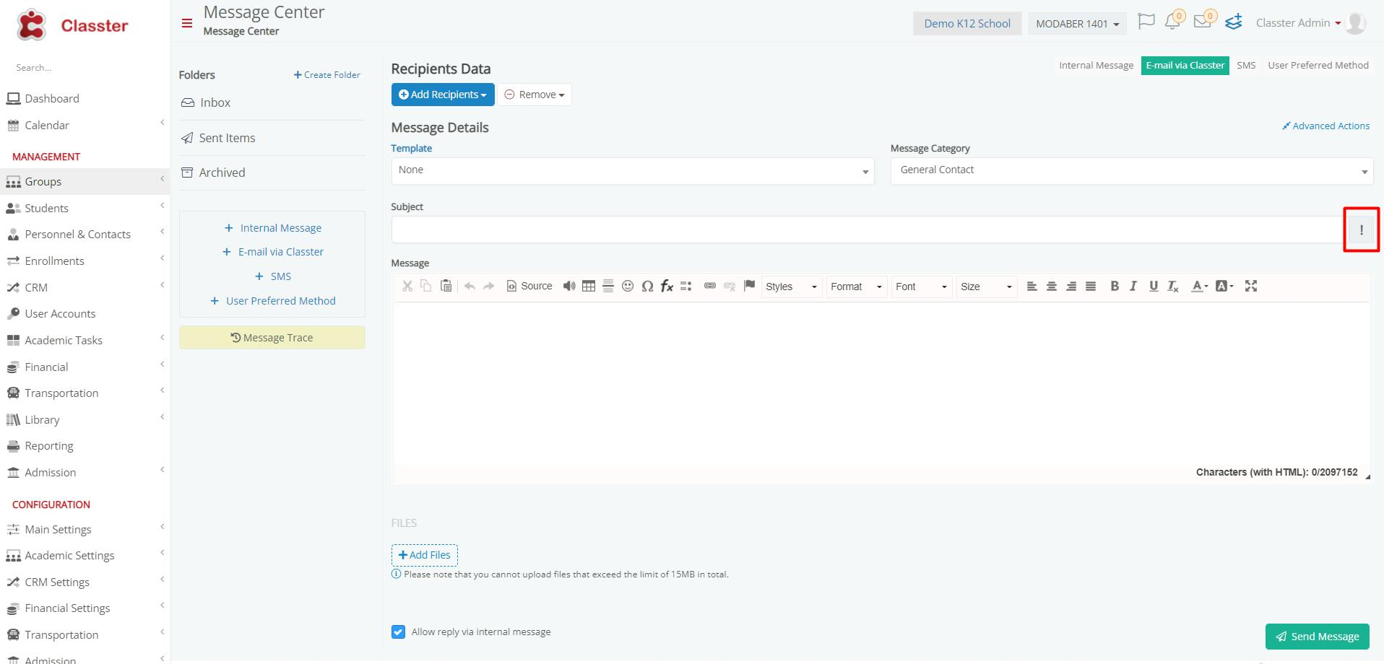
Task: Open the Template dropdown
Action: click(633, 171)
